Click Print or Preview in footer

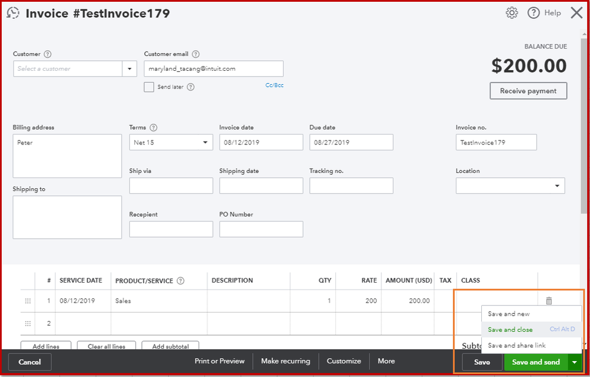pyautogui.click(x=219, y=361)
